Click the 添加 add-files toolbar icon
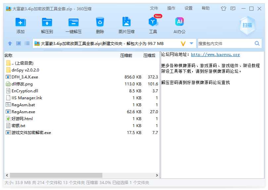Image resolution: width=268 pixels, height=190 pixels. (x=21, y=22)
